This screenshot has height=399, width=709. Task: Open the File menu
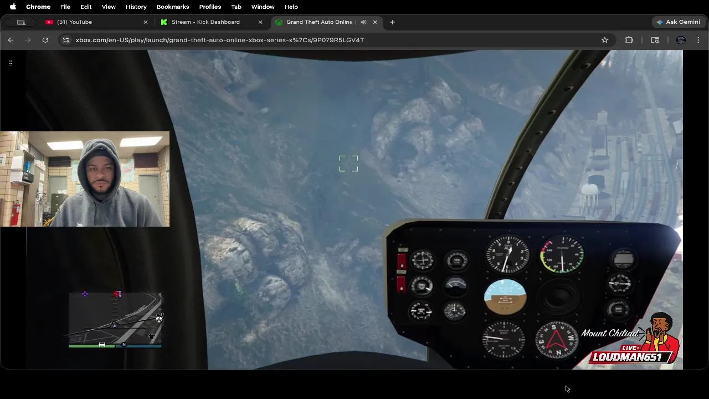[65, 7]
